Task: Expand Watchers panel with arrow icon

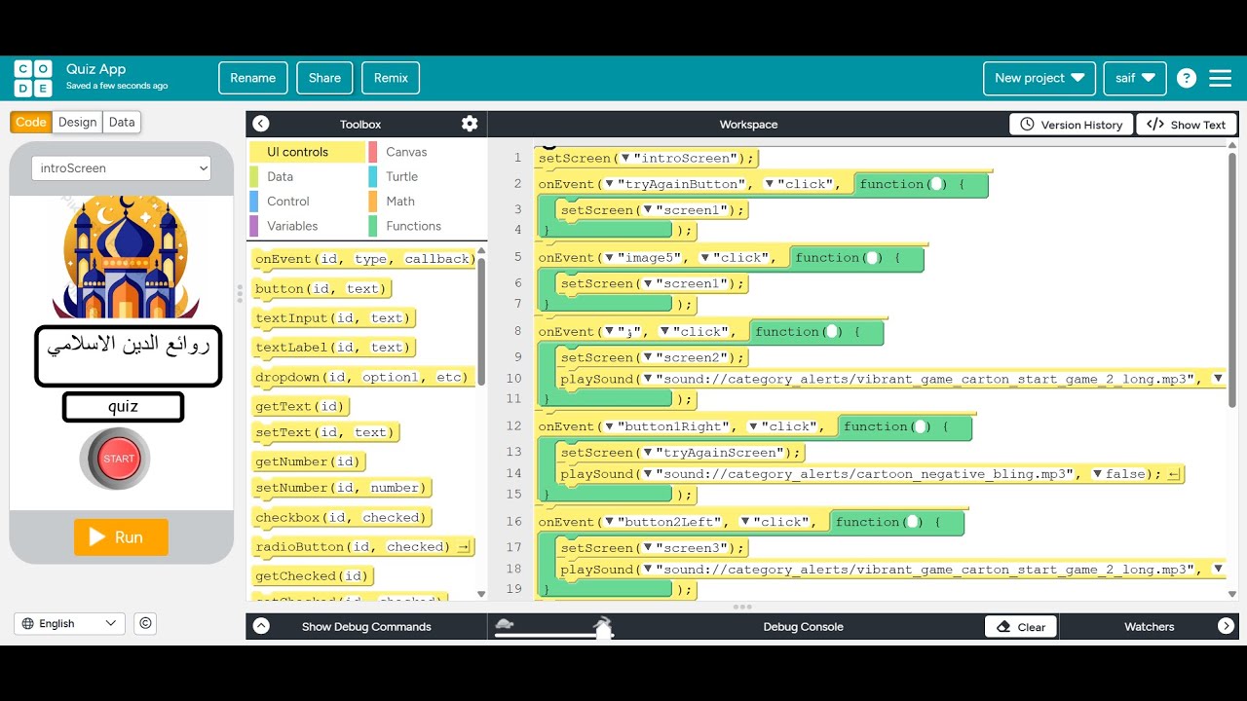Action: click(x=1226, y=626)
